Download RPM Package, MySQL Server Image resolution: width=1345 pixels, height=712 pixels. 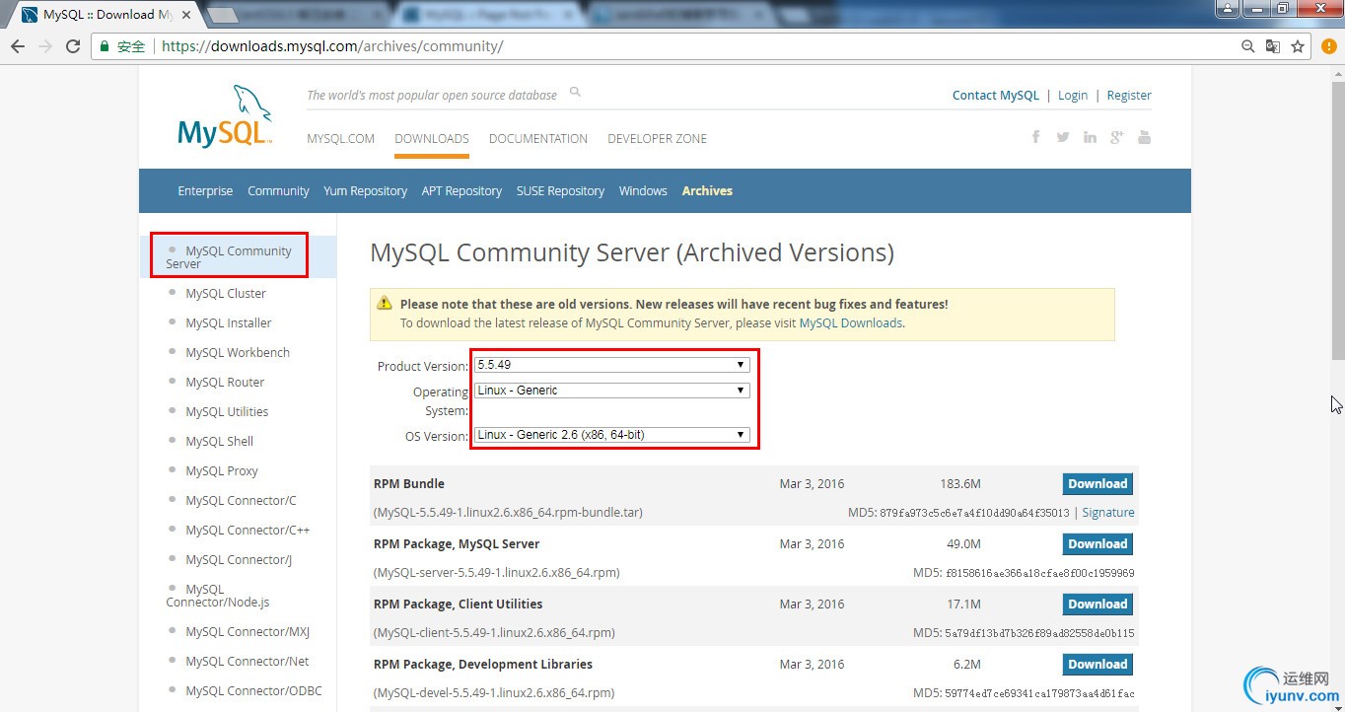[1097, 544]
